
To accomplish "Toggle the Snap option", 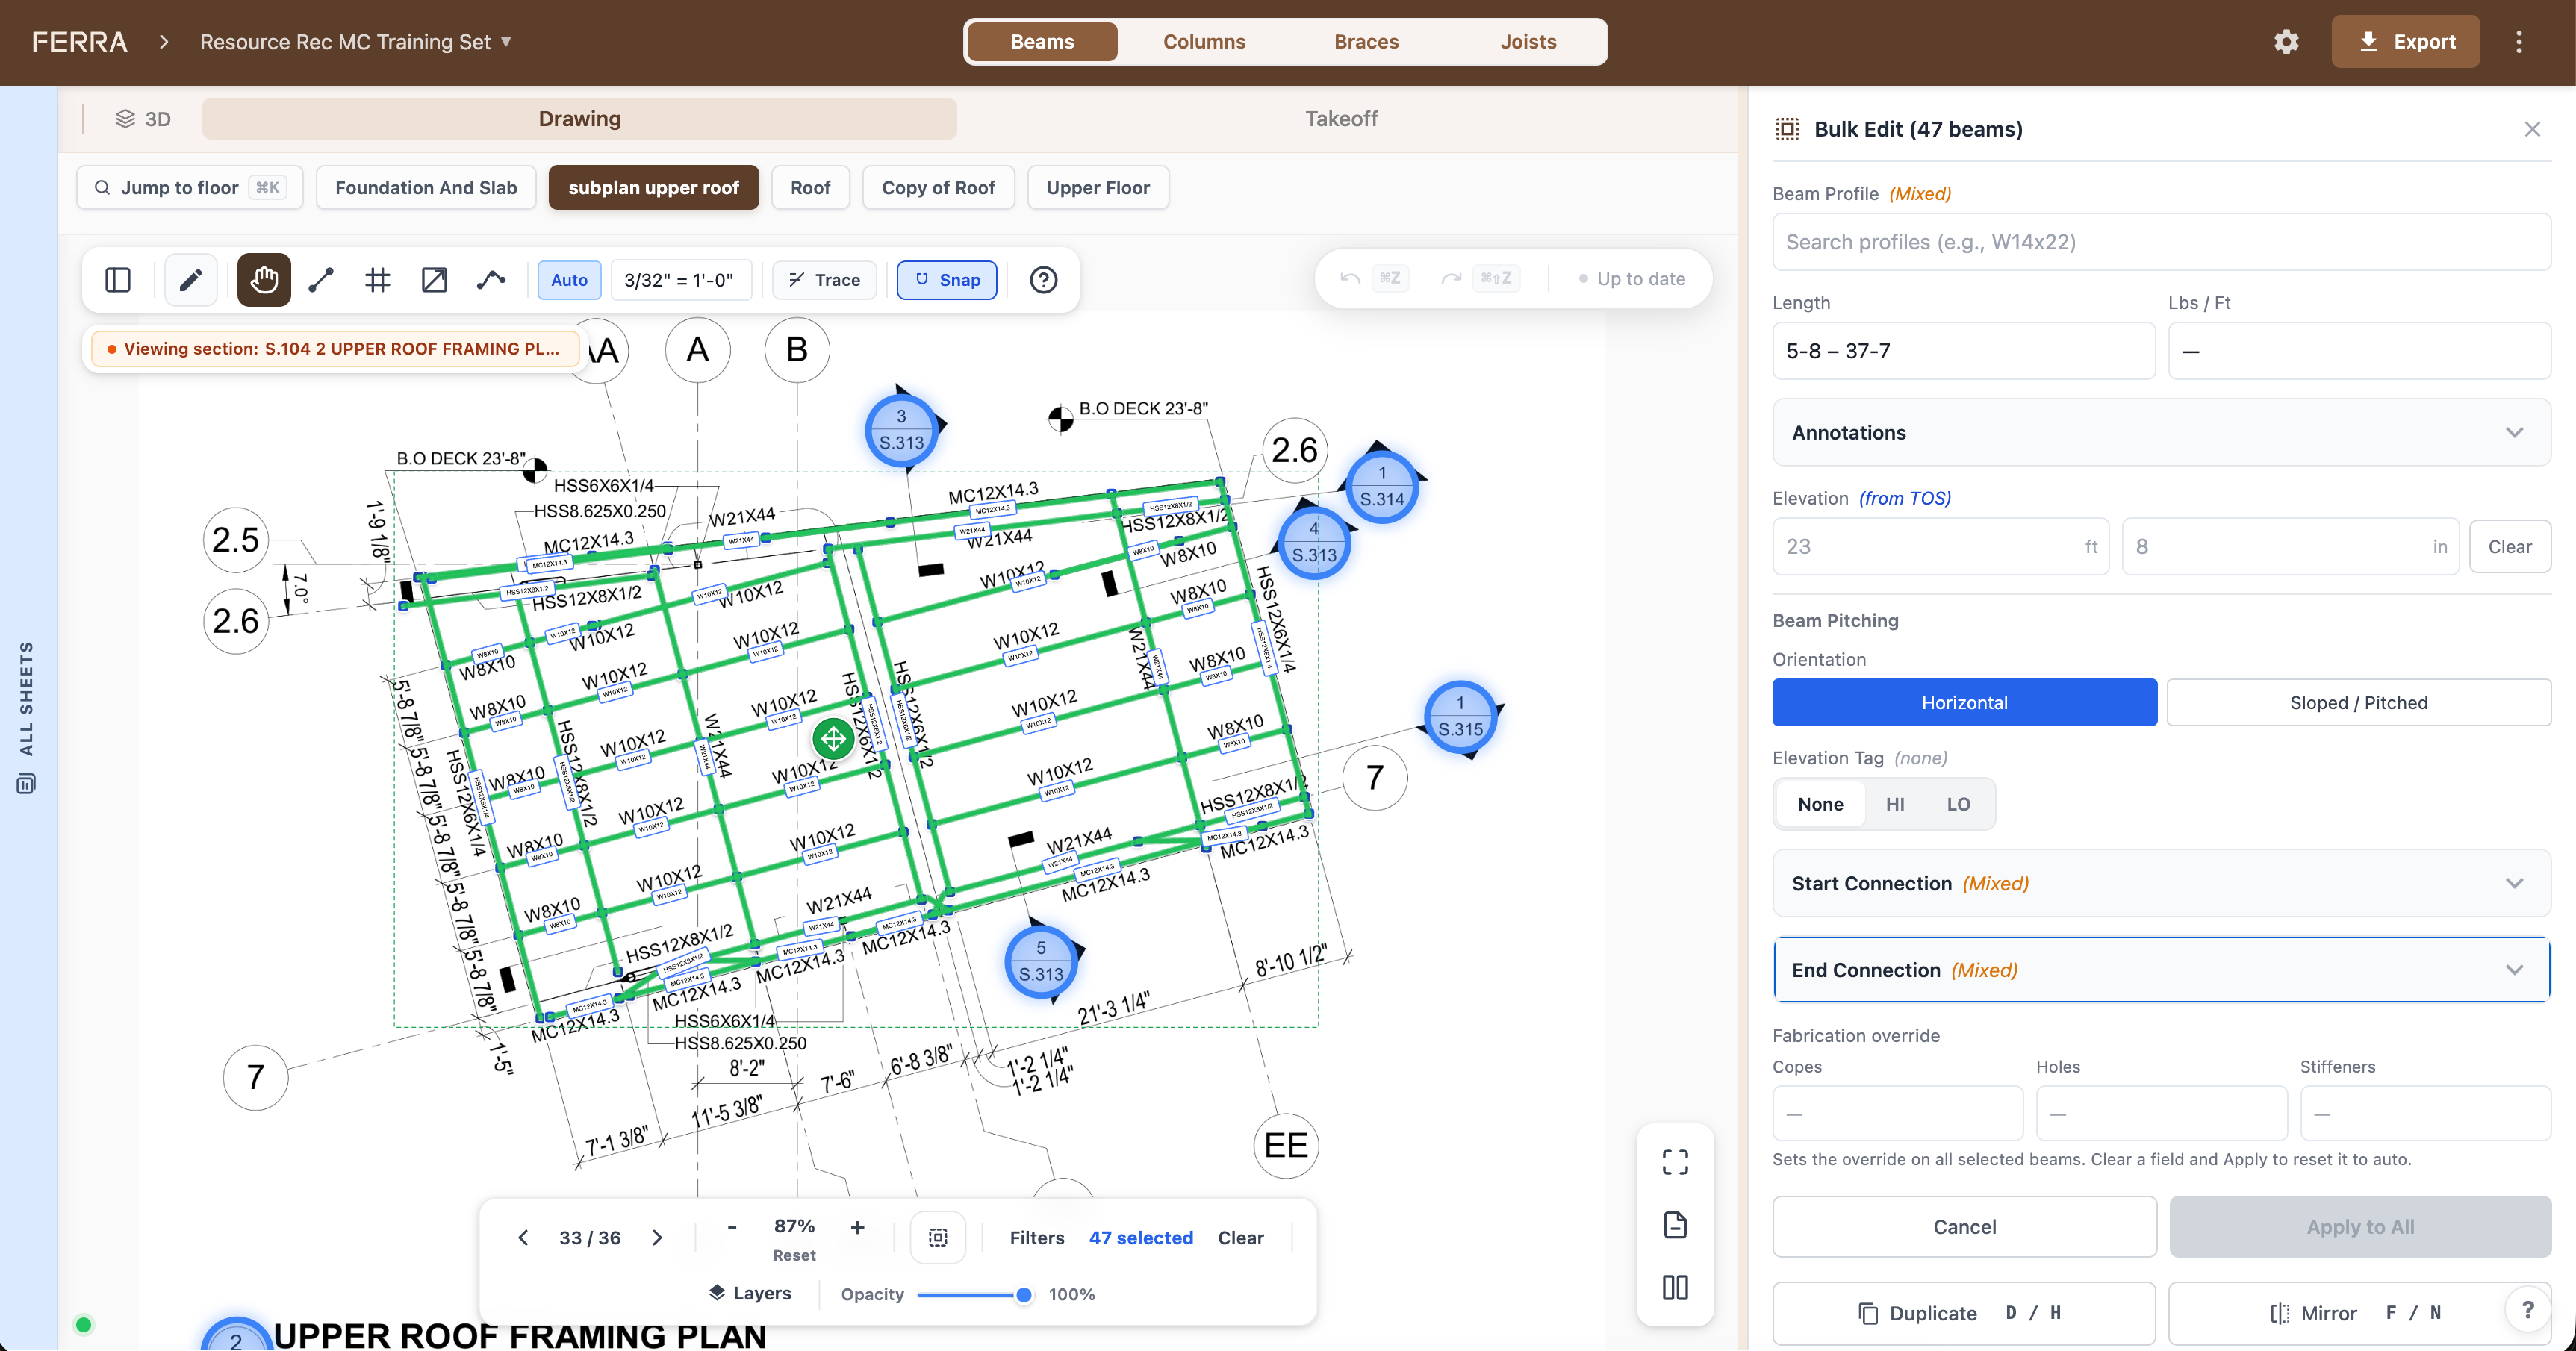I will (x=947, y=280).
